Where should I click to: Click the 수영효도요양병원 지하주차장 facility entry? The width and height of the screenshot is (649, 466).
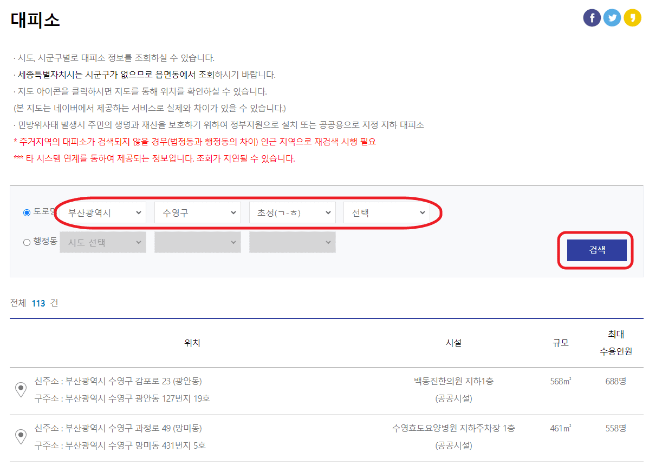[x=453, y=429]
